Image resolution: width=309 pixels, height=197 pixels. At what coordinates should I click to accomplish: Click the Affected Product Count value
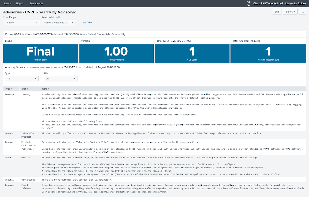[x=268, y=52]
